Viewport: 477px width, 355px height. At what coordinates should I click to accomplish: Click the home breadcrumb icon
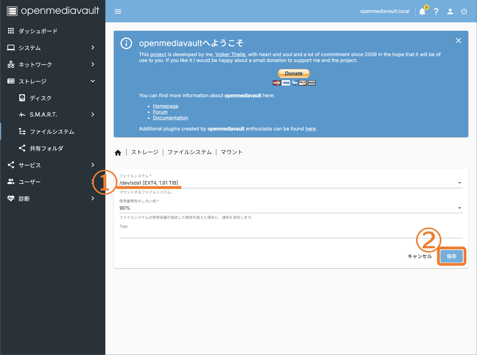click(118, 153)
